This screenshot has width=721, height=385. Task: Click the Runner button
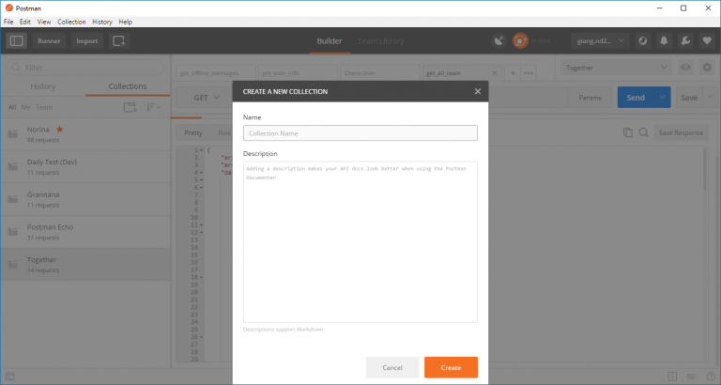49,41
